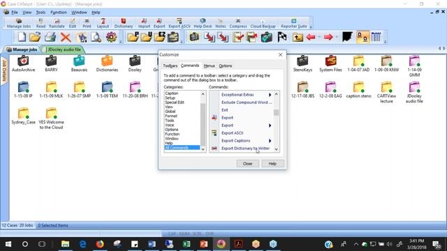The image size is (447, 251).
Task: Click the magnifying glass search icon
Action: (x=96, y=37)
